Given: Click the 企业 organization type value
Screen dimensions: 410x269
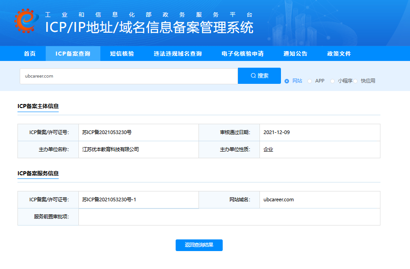Looking at the screenshot, I should click(x=268, y=149).
